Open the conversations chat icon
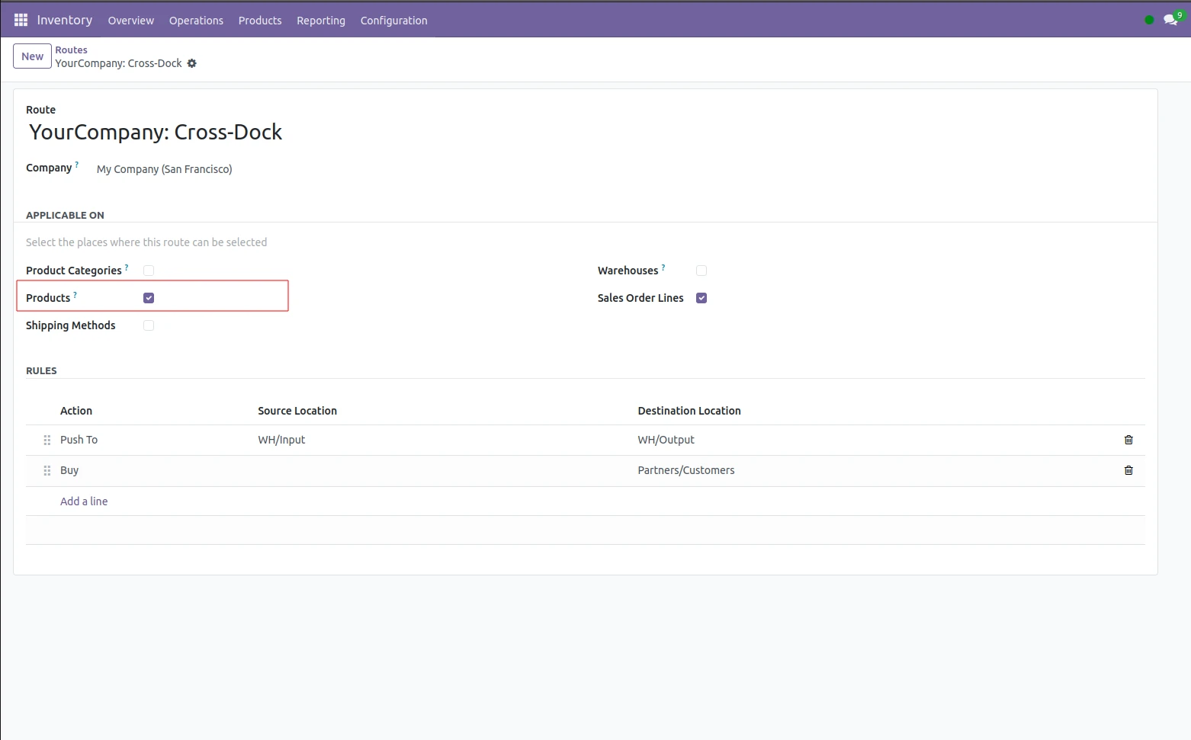The image size is (1191, 740). click(1170, 20)
